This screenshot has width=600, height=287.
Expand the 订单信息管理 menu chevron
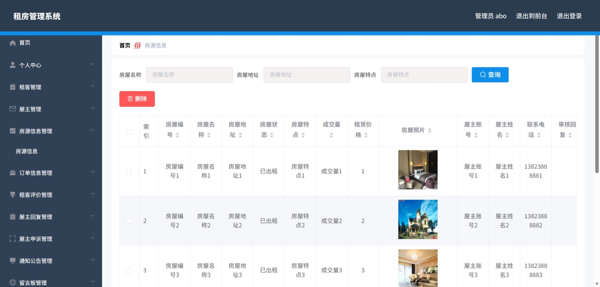click(x=93, y=172)
